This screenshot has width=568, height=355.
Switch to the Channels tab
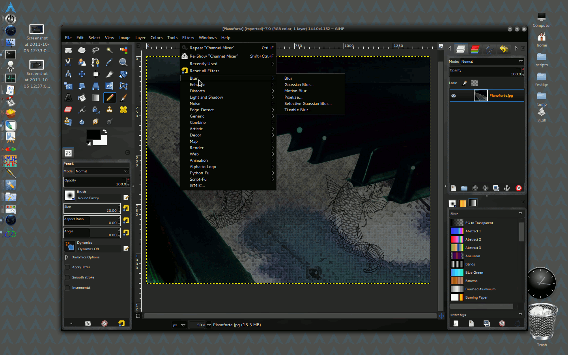(475, 49)
